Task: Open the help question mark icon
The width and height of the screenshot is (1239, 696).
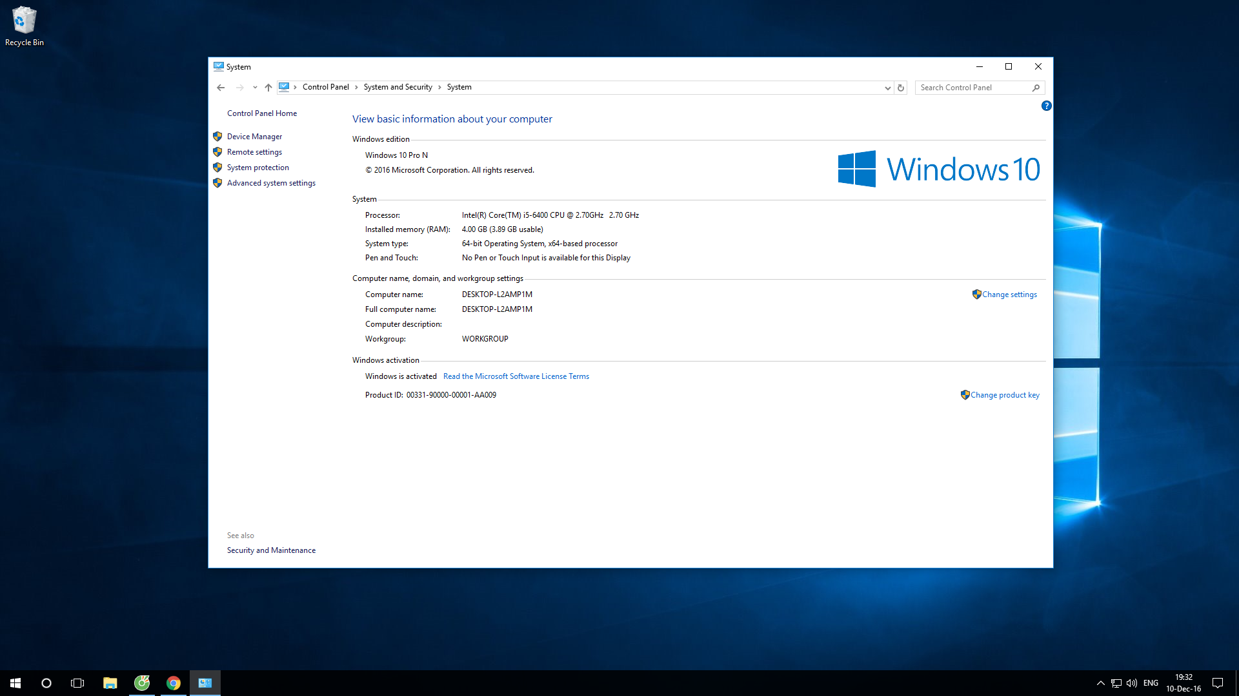Action: (1046, 106)
